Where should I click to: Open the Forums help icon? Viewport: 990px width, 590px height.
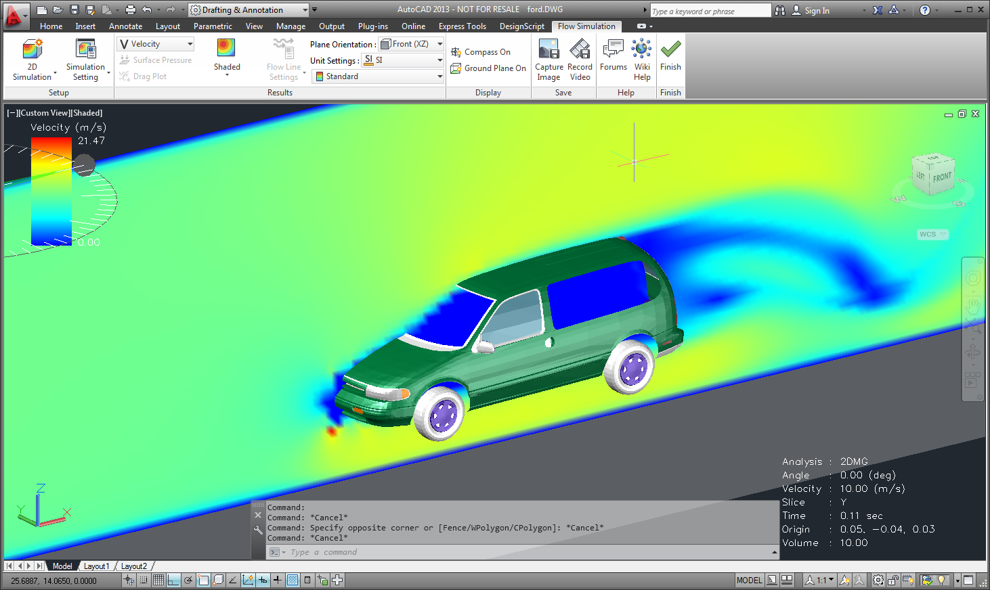pos(613,49)
